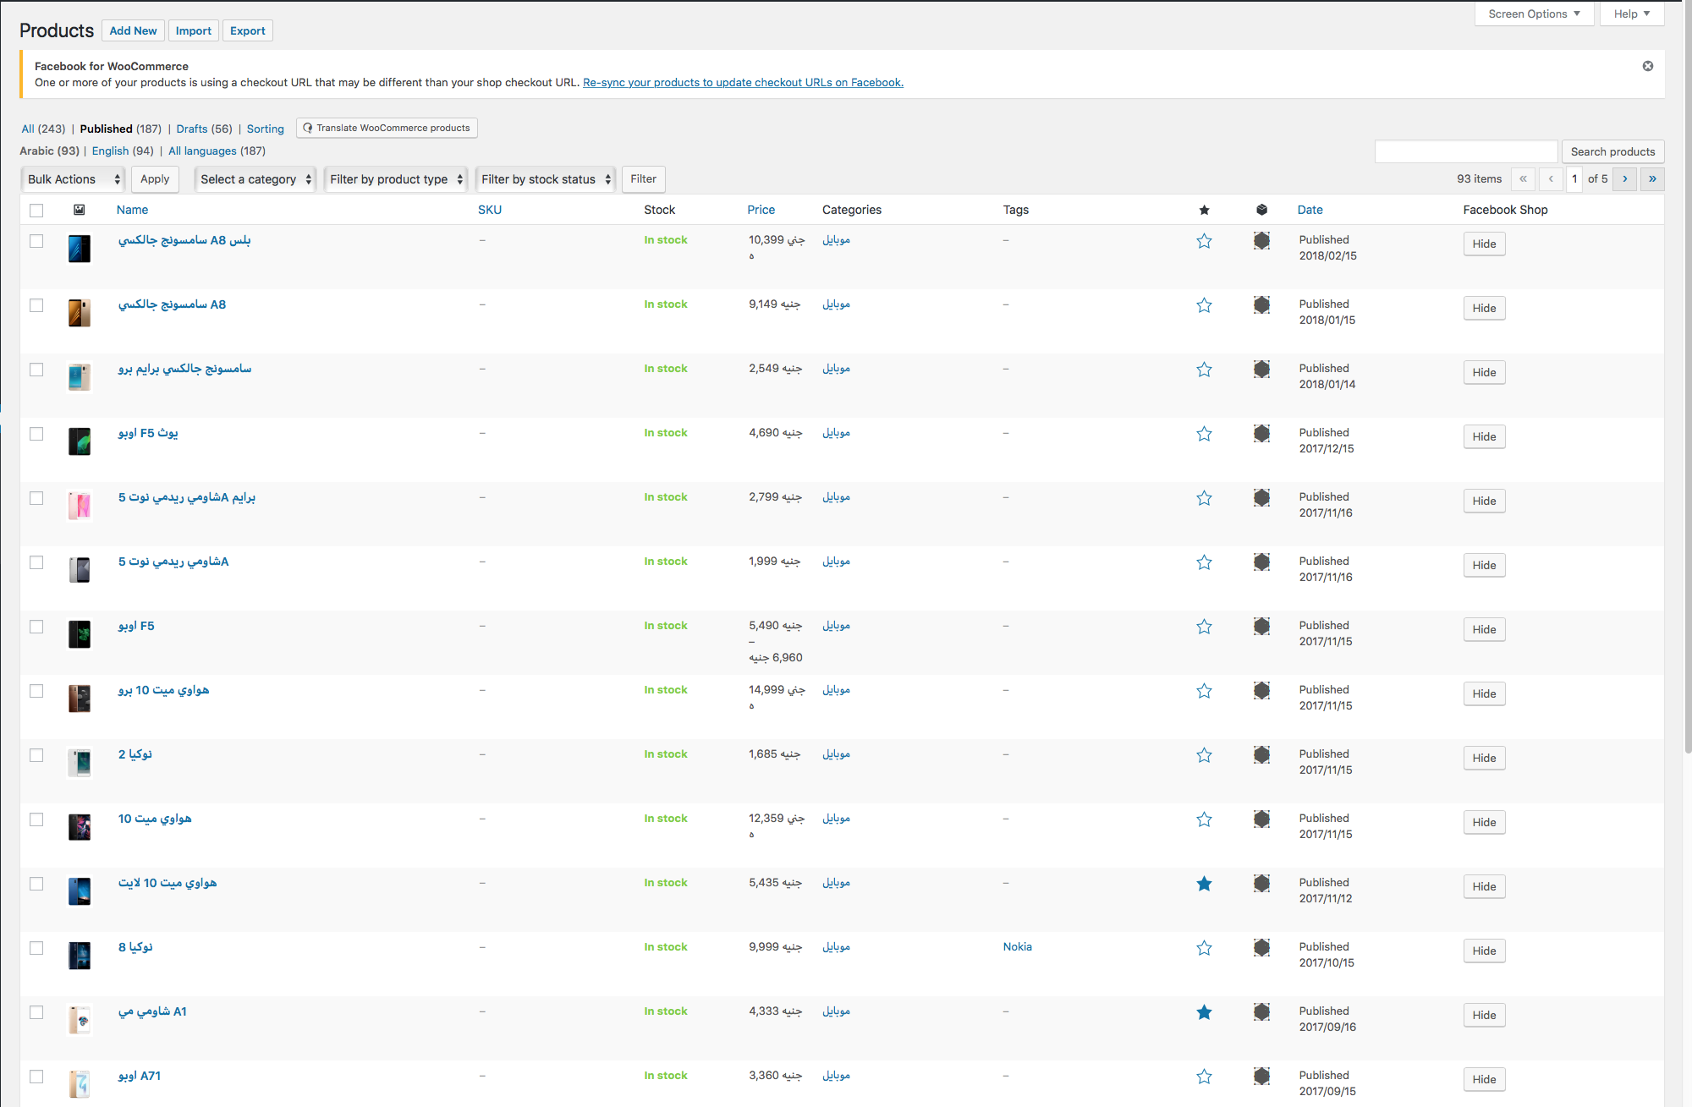Toggle featured star for price 2,549 row
Viewport: 1692px width, 1107px height.
(1204, 370)
